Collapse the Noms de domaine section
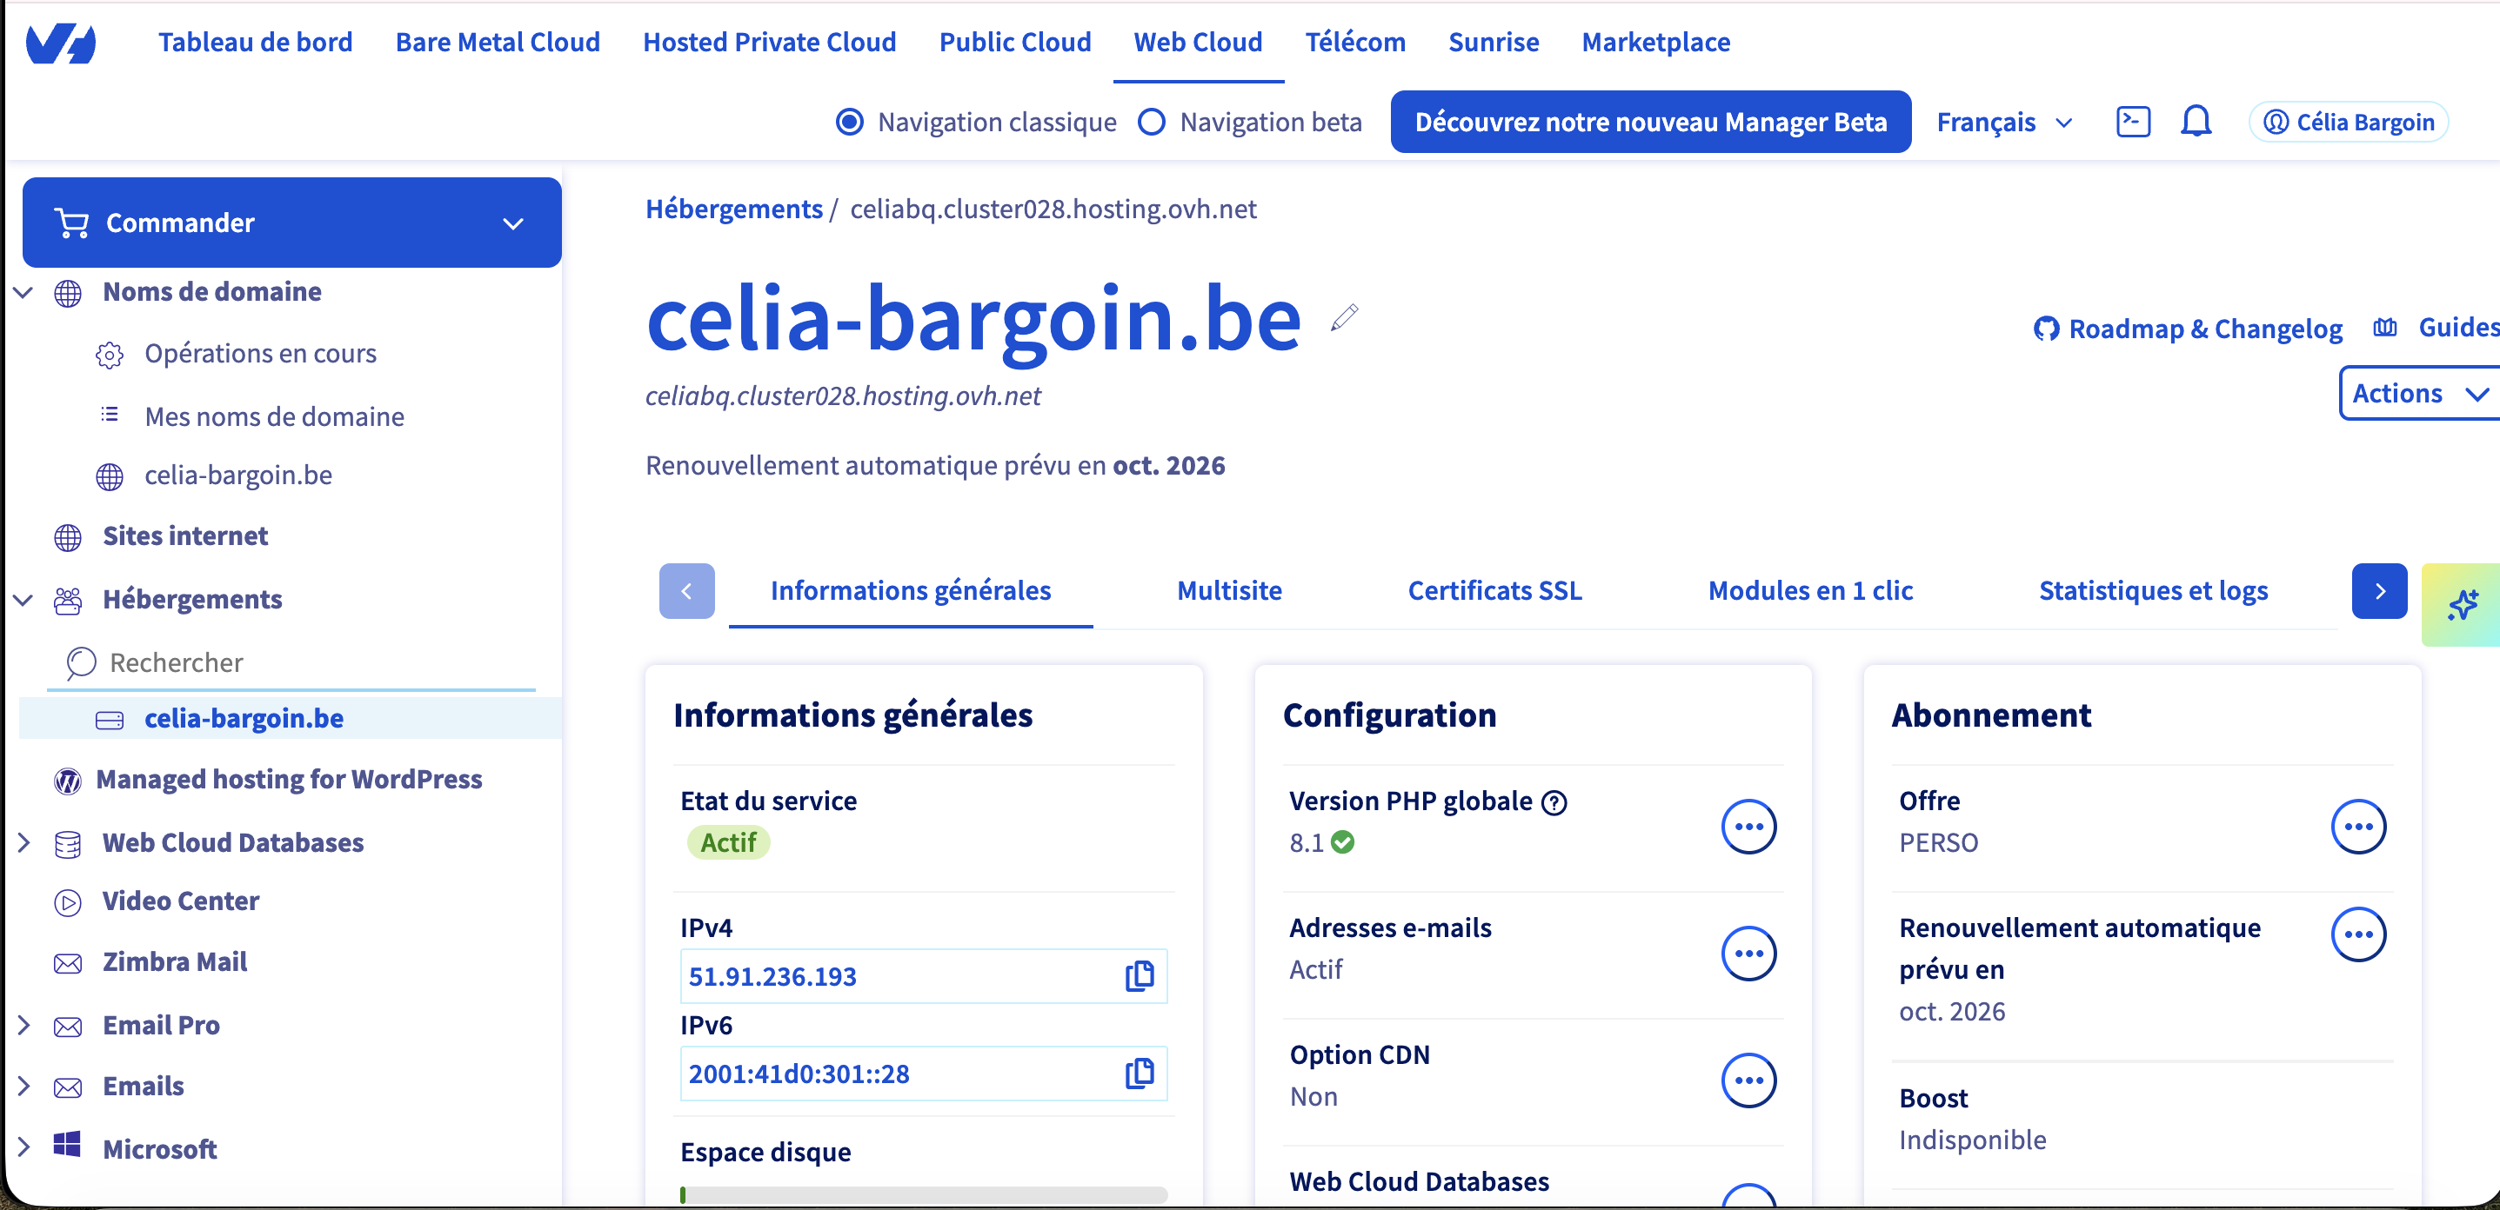Viewport: 2500px width, 1210px height. pyautogui.click(x=24, y=292)
